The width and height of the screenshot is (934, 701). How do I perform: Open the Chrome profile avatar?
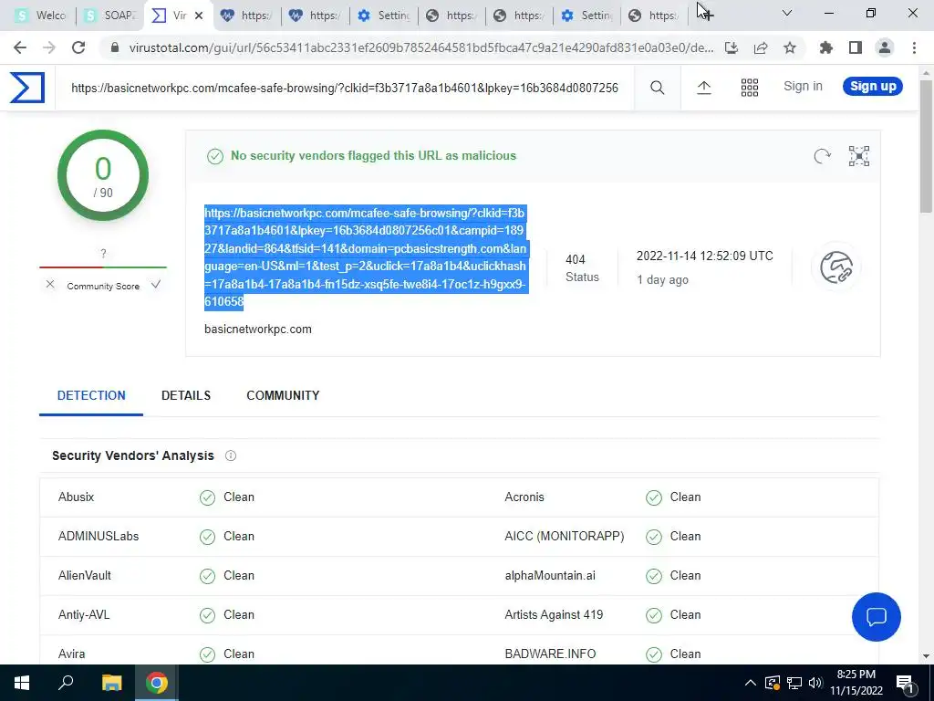[x=885, y=47]
